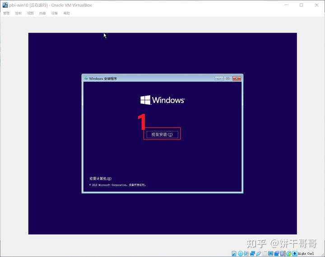Click keyboard capture arrow icon in status bar
This screenshot has height=257, width=325.
tap(295, 253)
